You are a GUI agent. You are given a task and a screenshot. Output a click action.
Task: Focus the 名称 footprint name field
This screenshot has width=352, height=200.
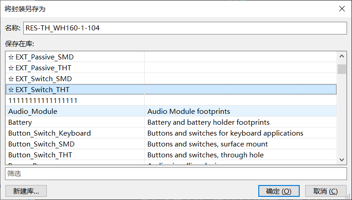click(184, 28)
